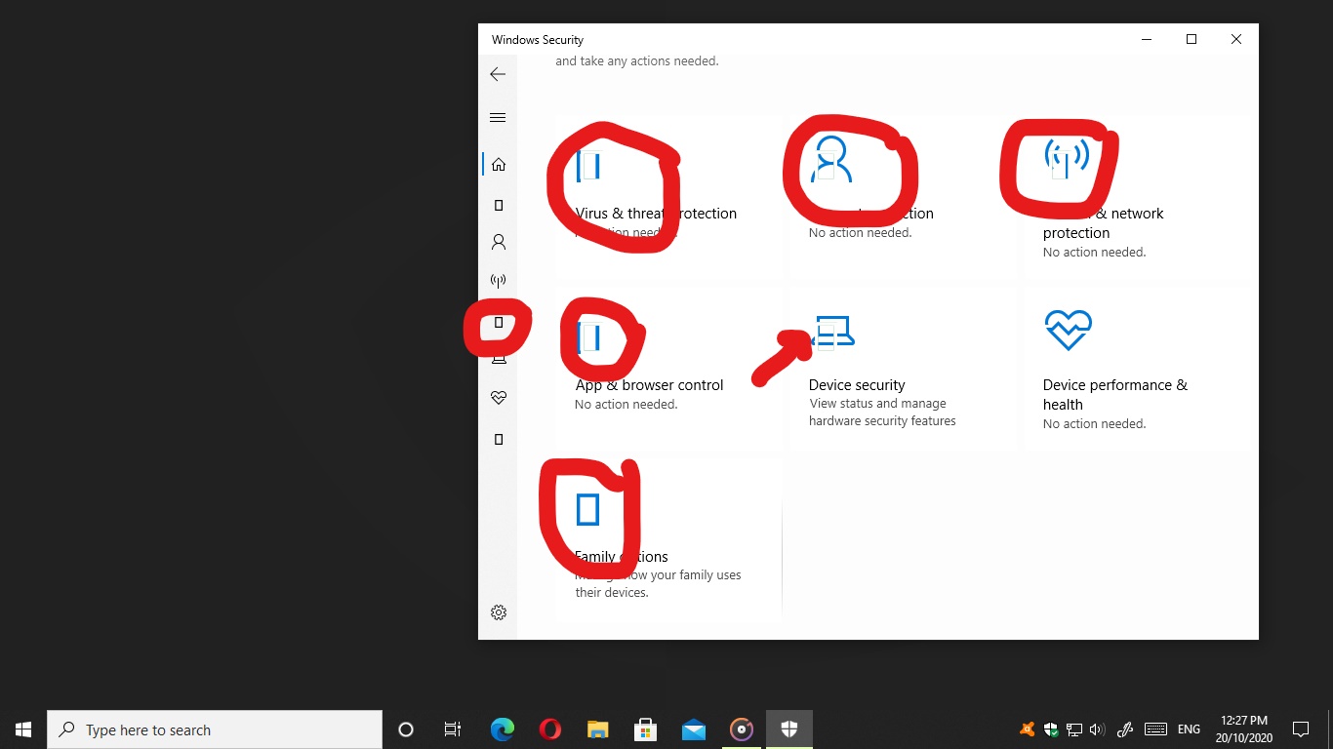Launch Opera browser from the taskbar
The width and height of the screenshot is (1333, 749).
click(x=549, y=729)
